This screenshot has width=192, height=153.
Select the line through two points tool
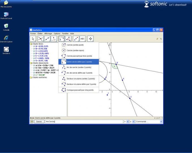click(47, 39)
